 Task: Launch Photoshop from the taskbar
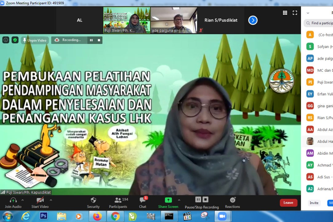click(x=43, y=216)
